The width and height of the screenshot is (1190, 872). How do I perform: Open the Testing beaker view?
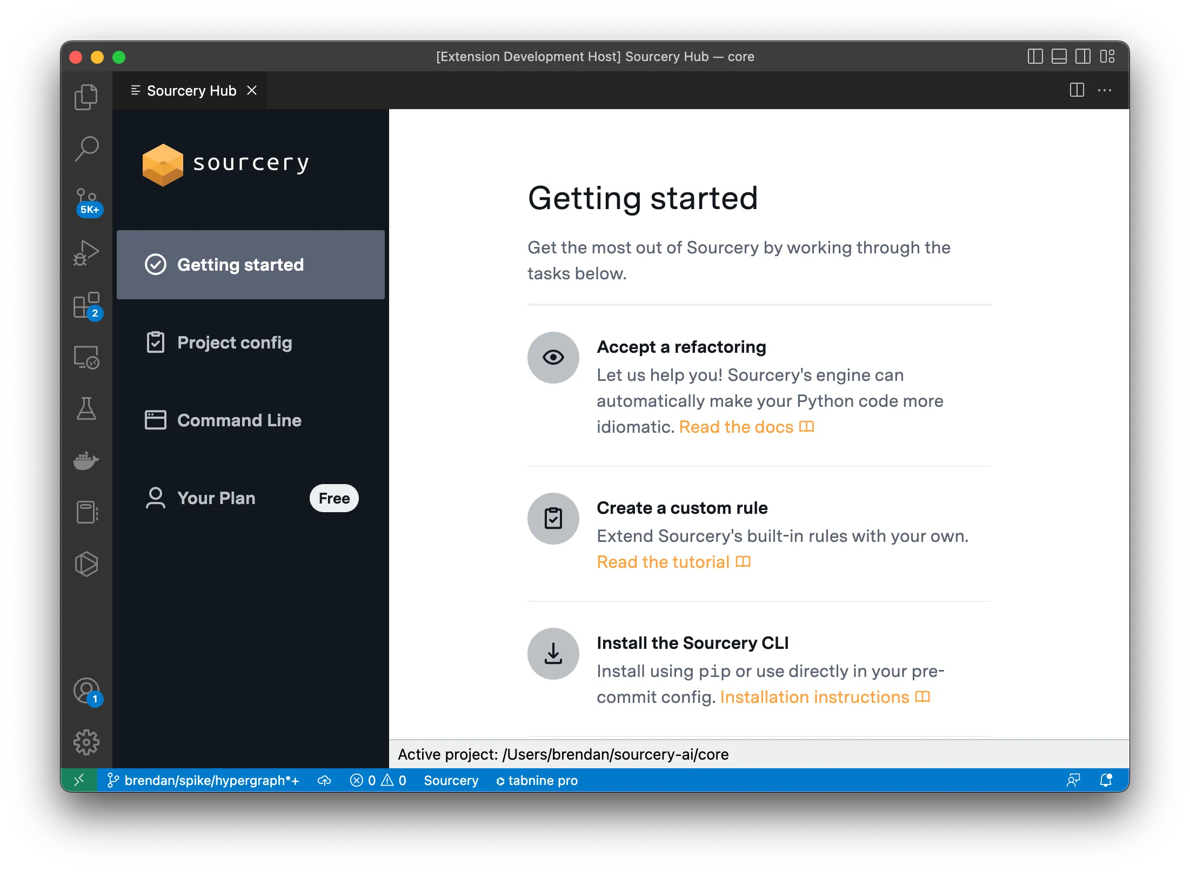click(86, 409)
